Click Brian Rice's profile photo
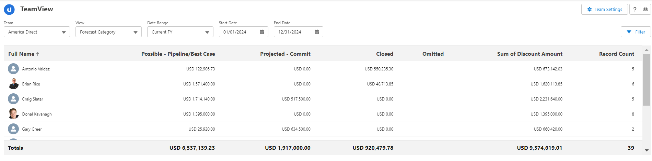Viewport: 652px width, 161px height. tap(13, 84)
